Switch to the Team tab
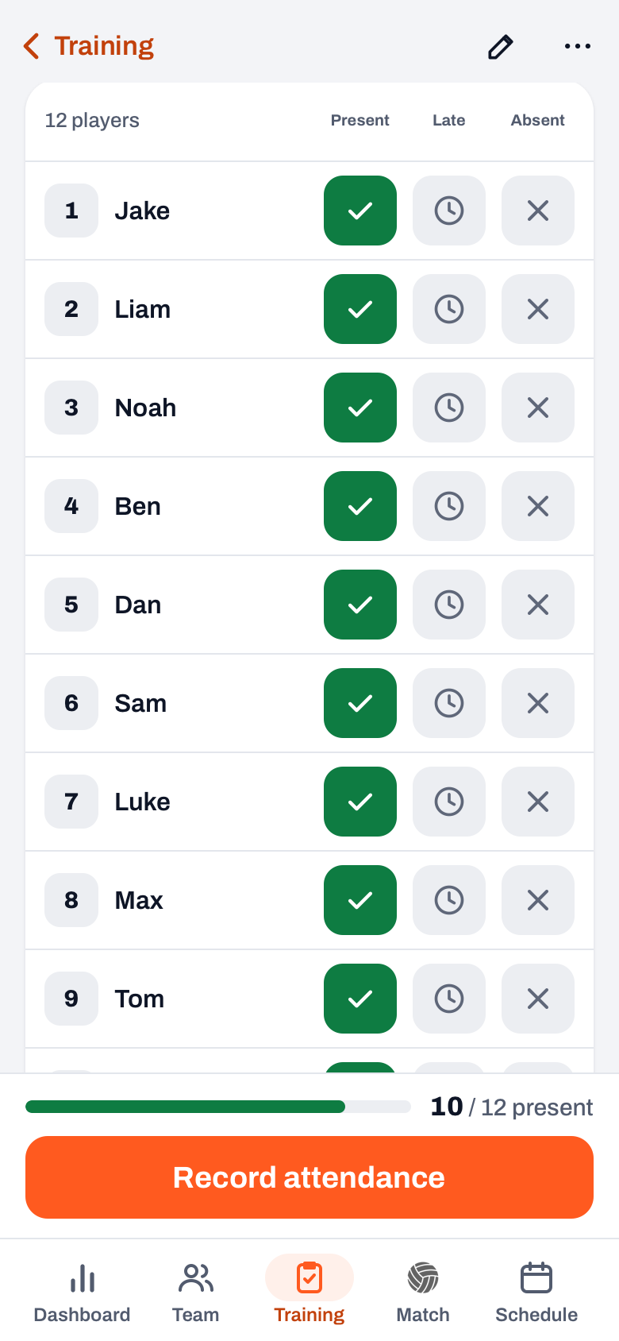The width and height of the screenshot is (619, 1341). tap(196, 1292)
